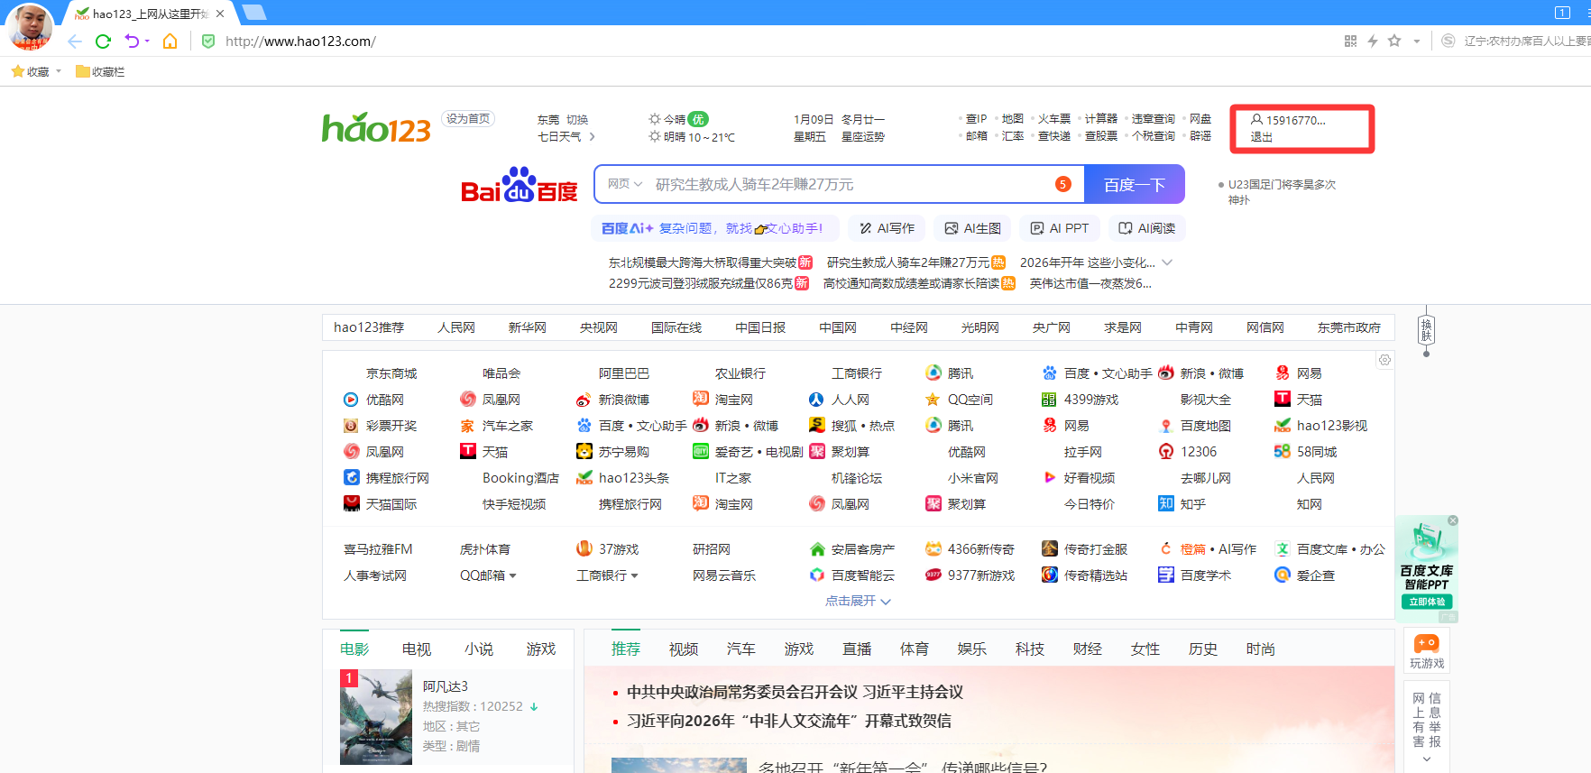Open the 网页 search type dropdown
The height and width of the screenshot is (773, 1591).
[x=624, y=184]
